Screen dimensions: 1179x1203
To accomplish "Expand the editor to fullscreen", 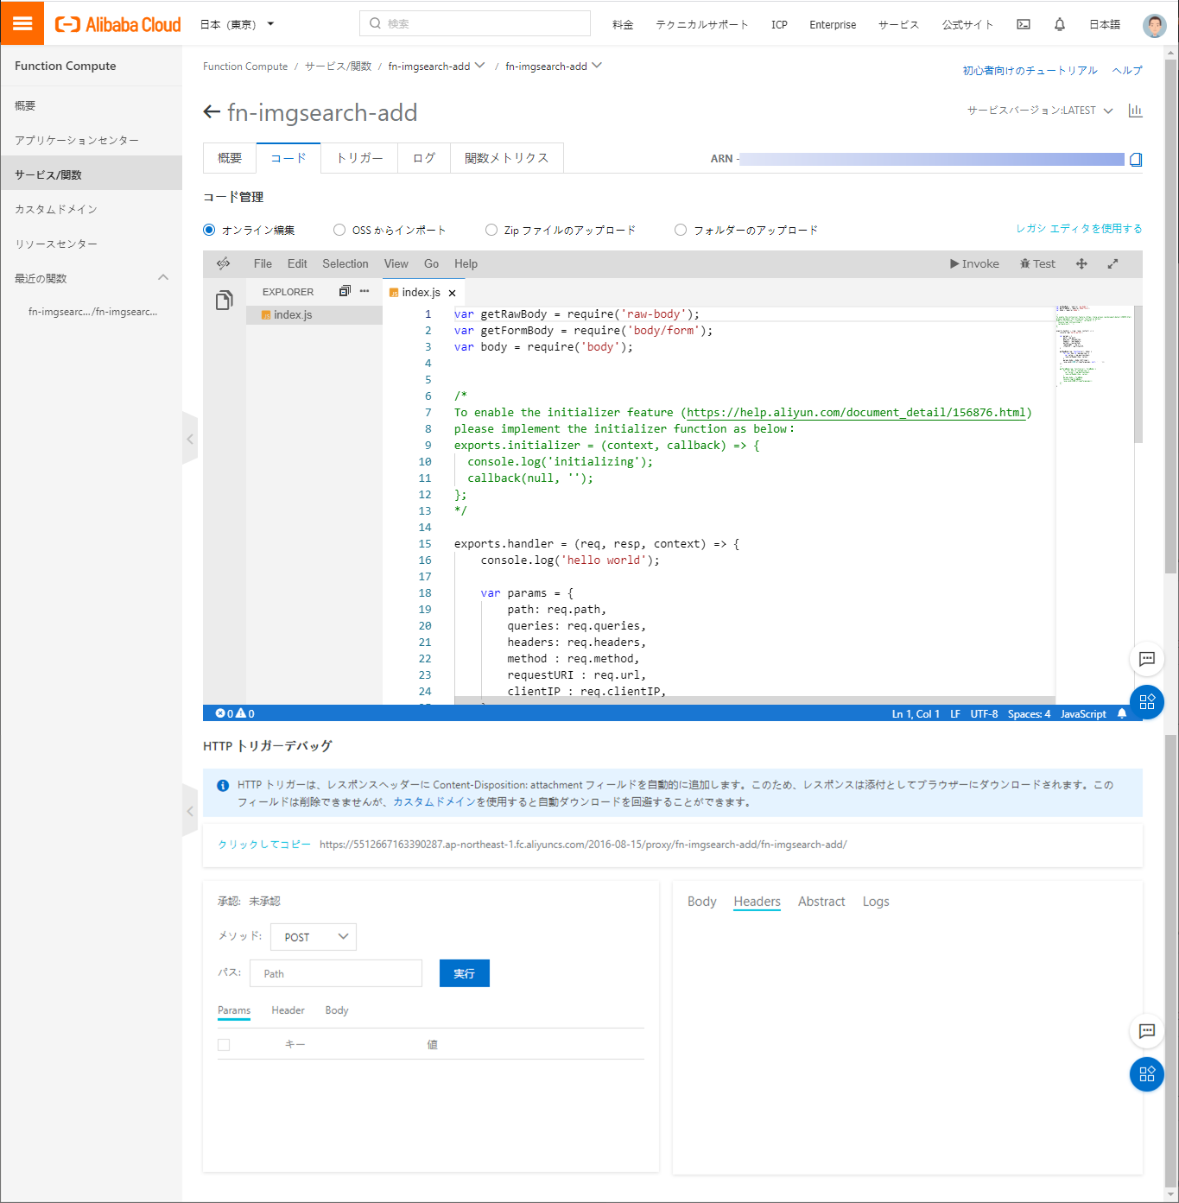I will click(x=1112, y=263).
